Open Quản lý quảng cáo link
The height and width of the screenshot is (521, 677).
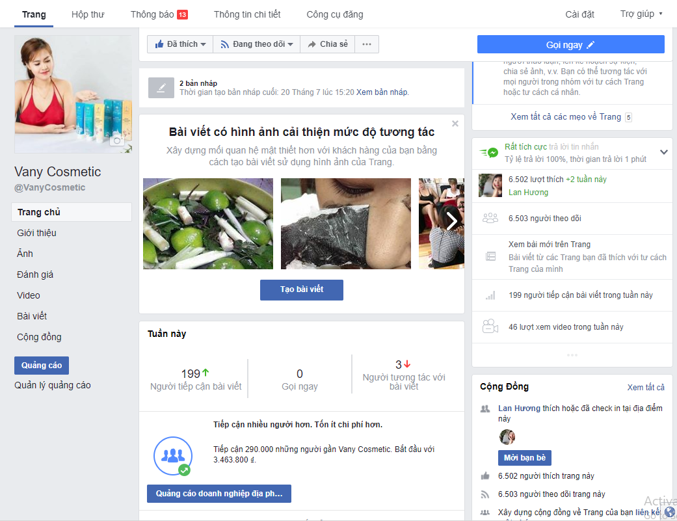pyautogui.click(x=52, y=385)
